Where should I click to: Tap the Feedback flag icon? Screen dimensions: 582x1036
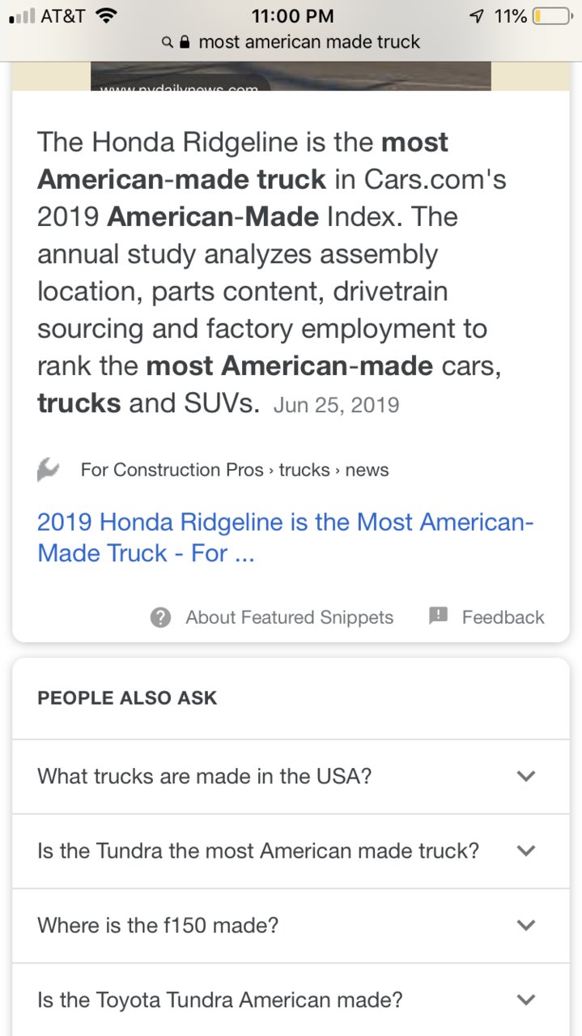[x=438, y=616]
